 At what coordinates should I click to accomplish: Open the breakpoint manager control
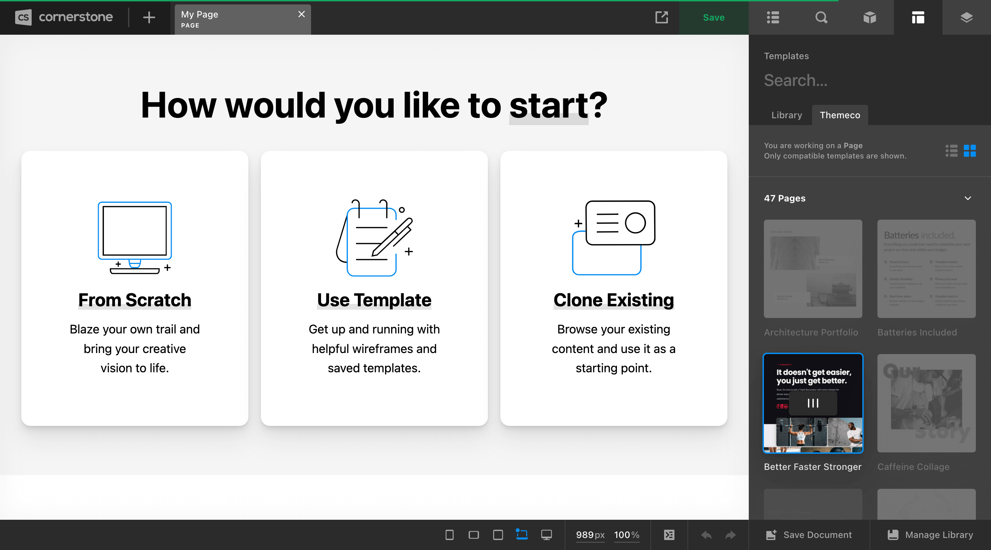pyautogui.click(x=669, y=535)
